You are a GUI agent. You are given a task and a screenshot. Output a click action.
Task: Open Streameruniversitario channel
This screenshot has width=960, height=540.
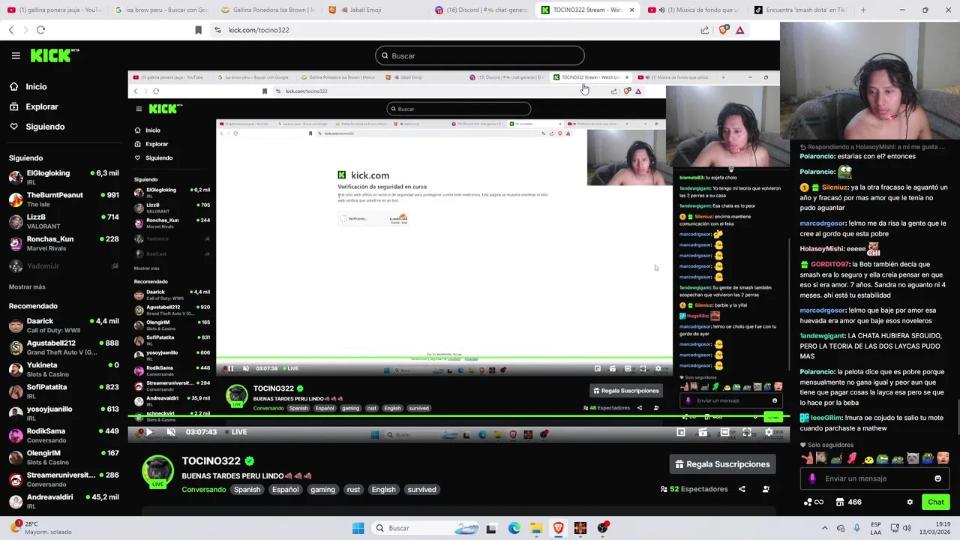[x=64, y=479]
